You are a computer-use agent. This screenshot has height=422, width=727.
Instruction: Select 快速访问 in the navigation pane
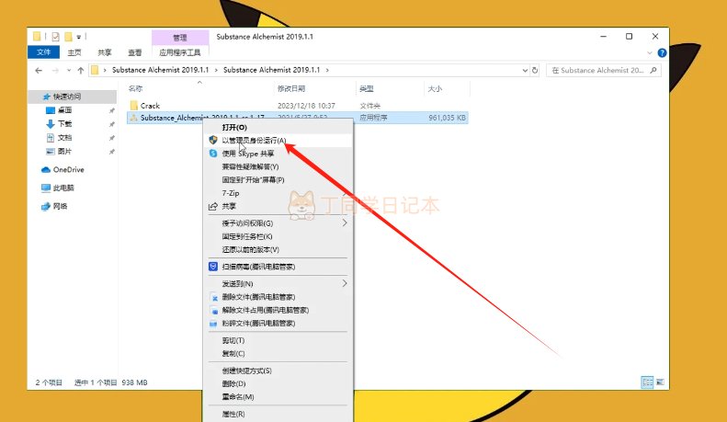[x=73, y=97]
